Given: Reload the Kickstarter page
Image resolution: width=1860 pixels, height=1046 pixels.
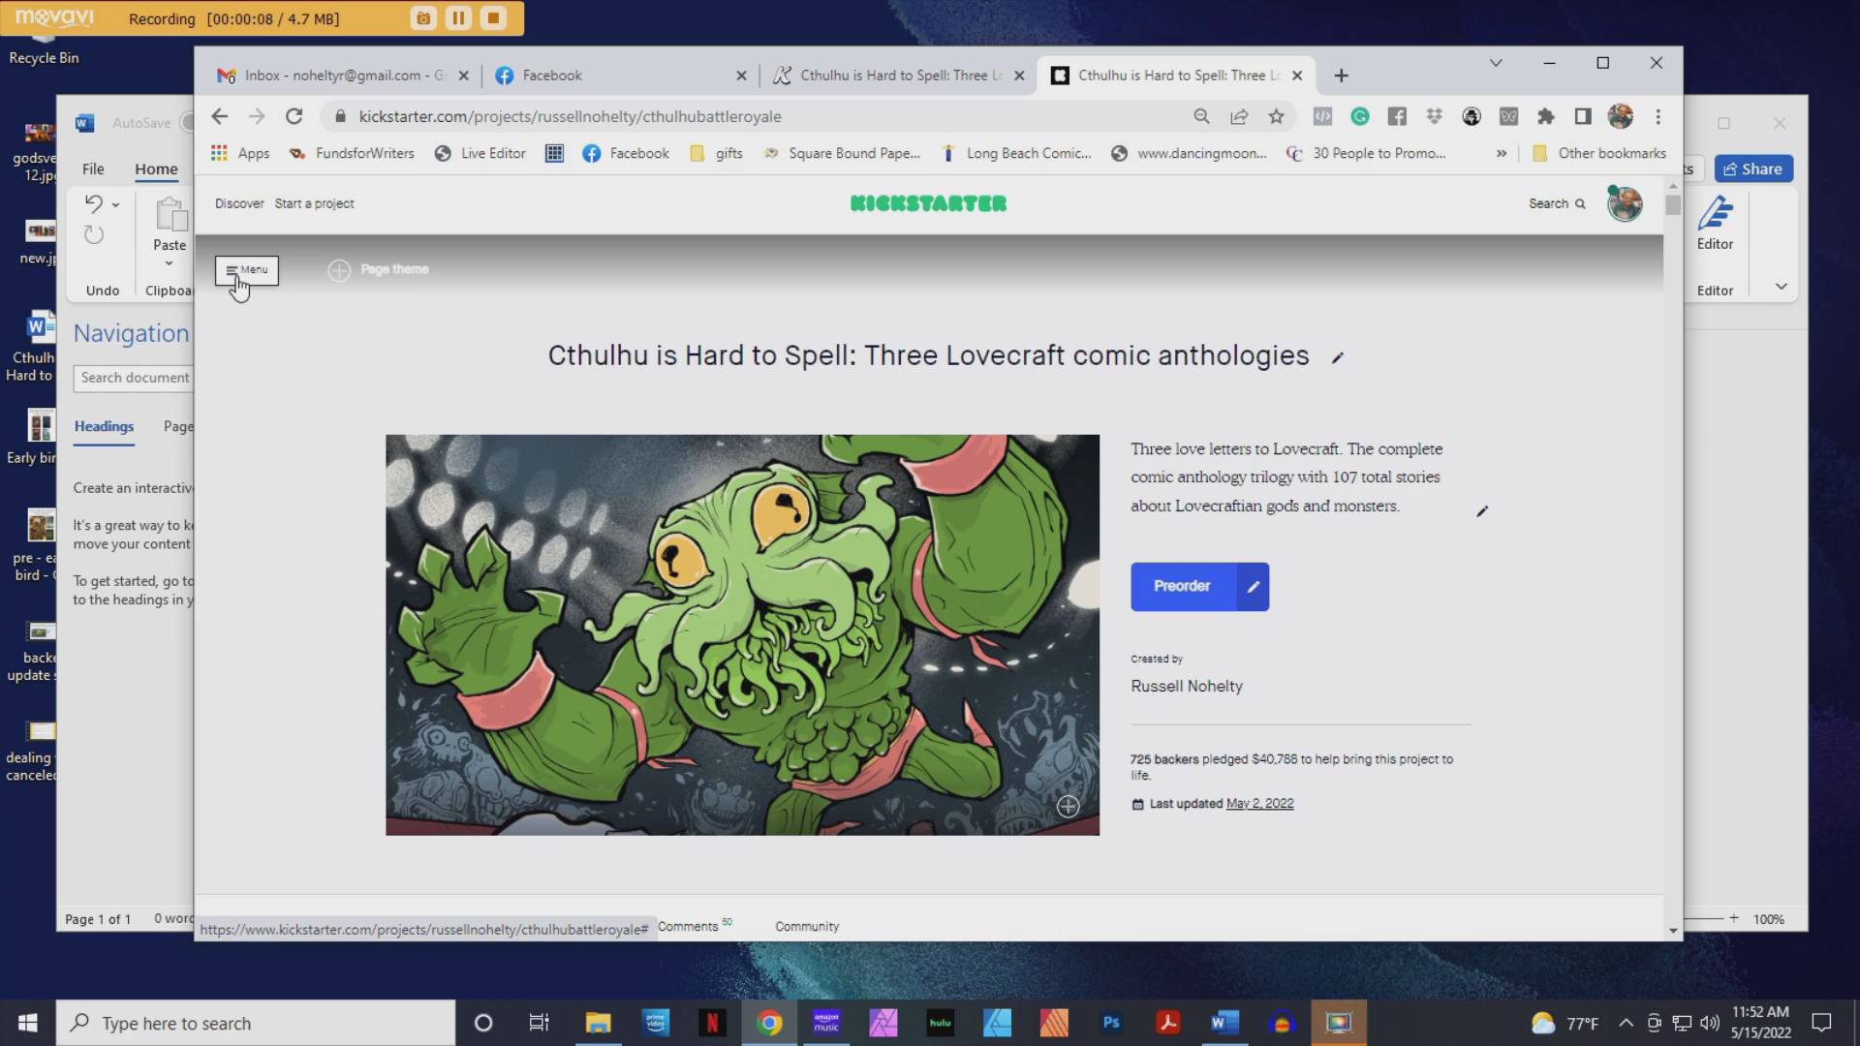Looking at the screenshot, I should coord(294,116).
